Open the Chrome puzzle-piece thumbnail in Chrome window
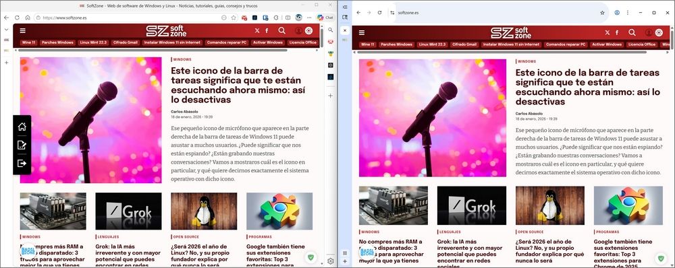 (x=628, y=206)
